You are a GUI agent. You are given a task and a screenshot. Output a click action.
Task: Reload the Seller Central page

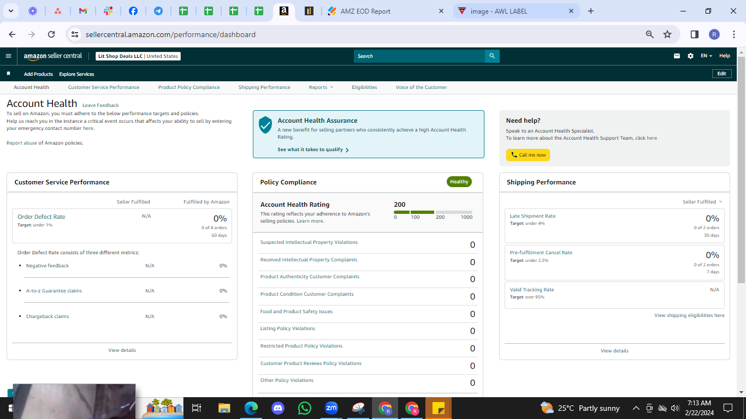point(51,34)
